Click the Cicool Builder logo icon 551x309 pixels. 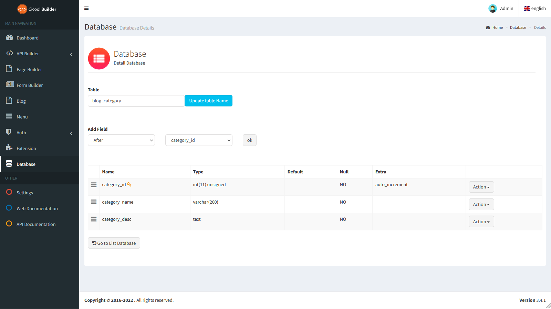click(x=22, y=9)
